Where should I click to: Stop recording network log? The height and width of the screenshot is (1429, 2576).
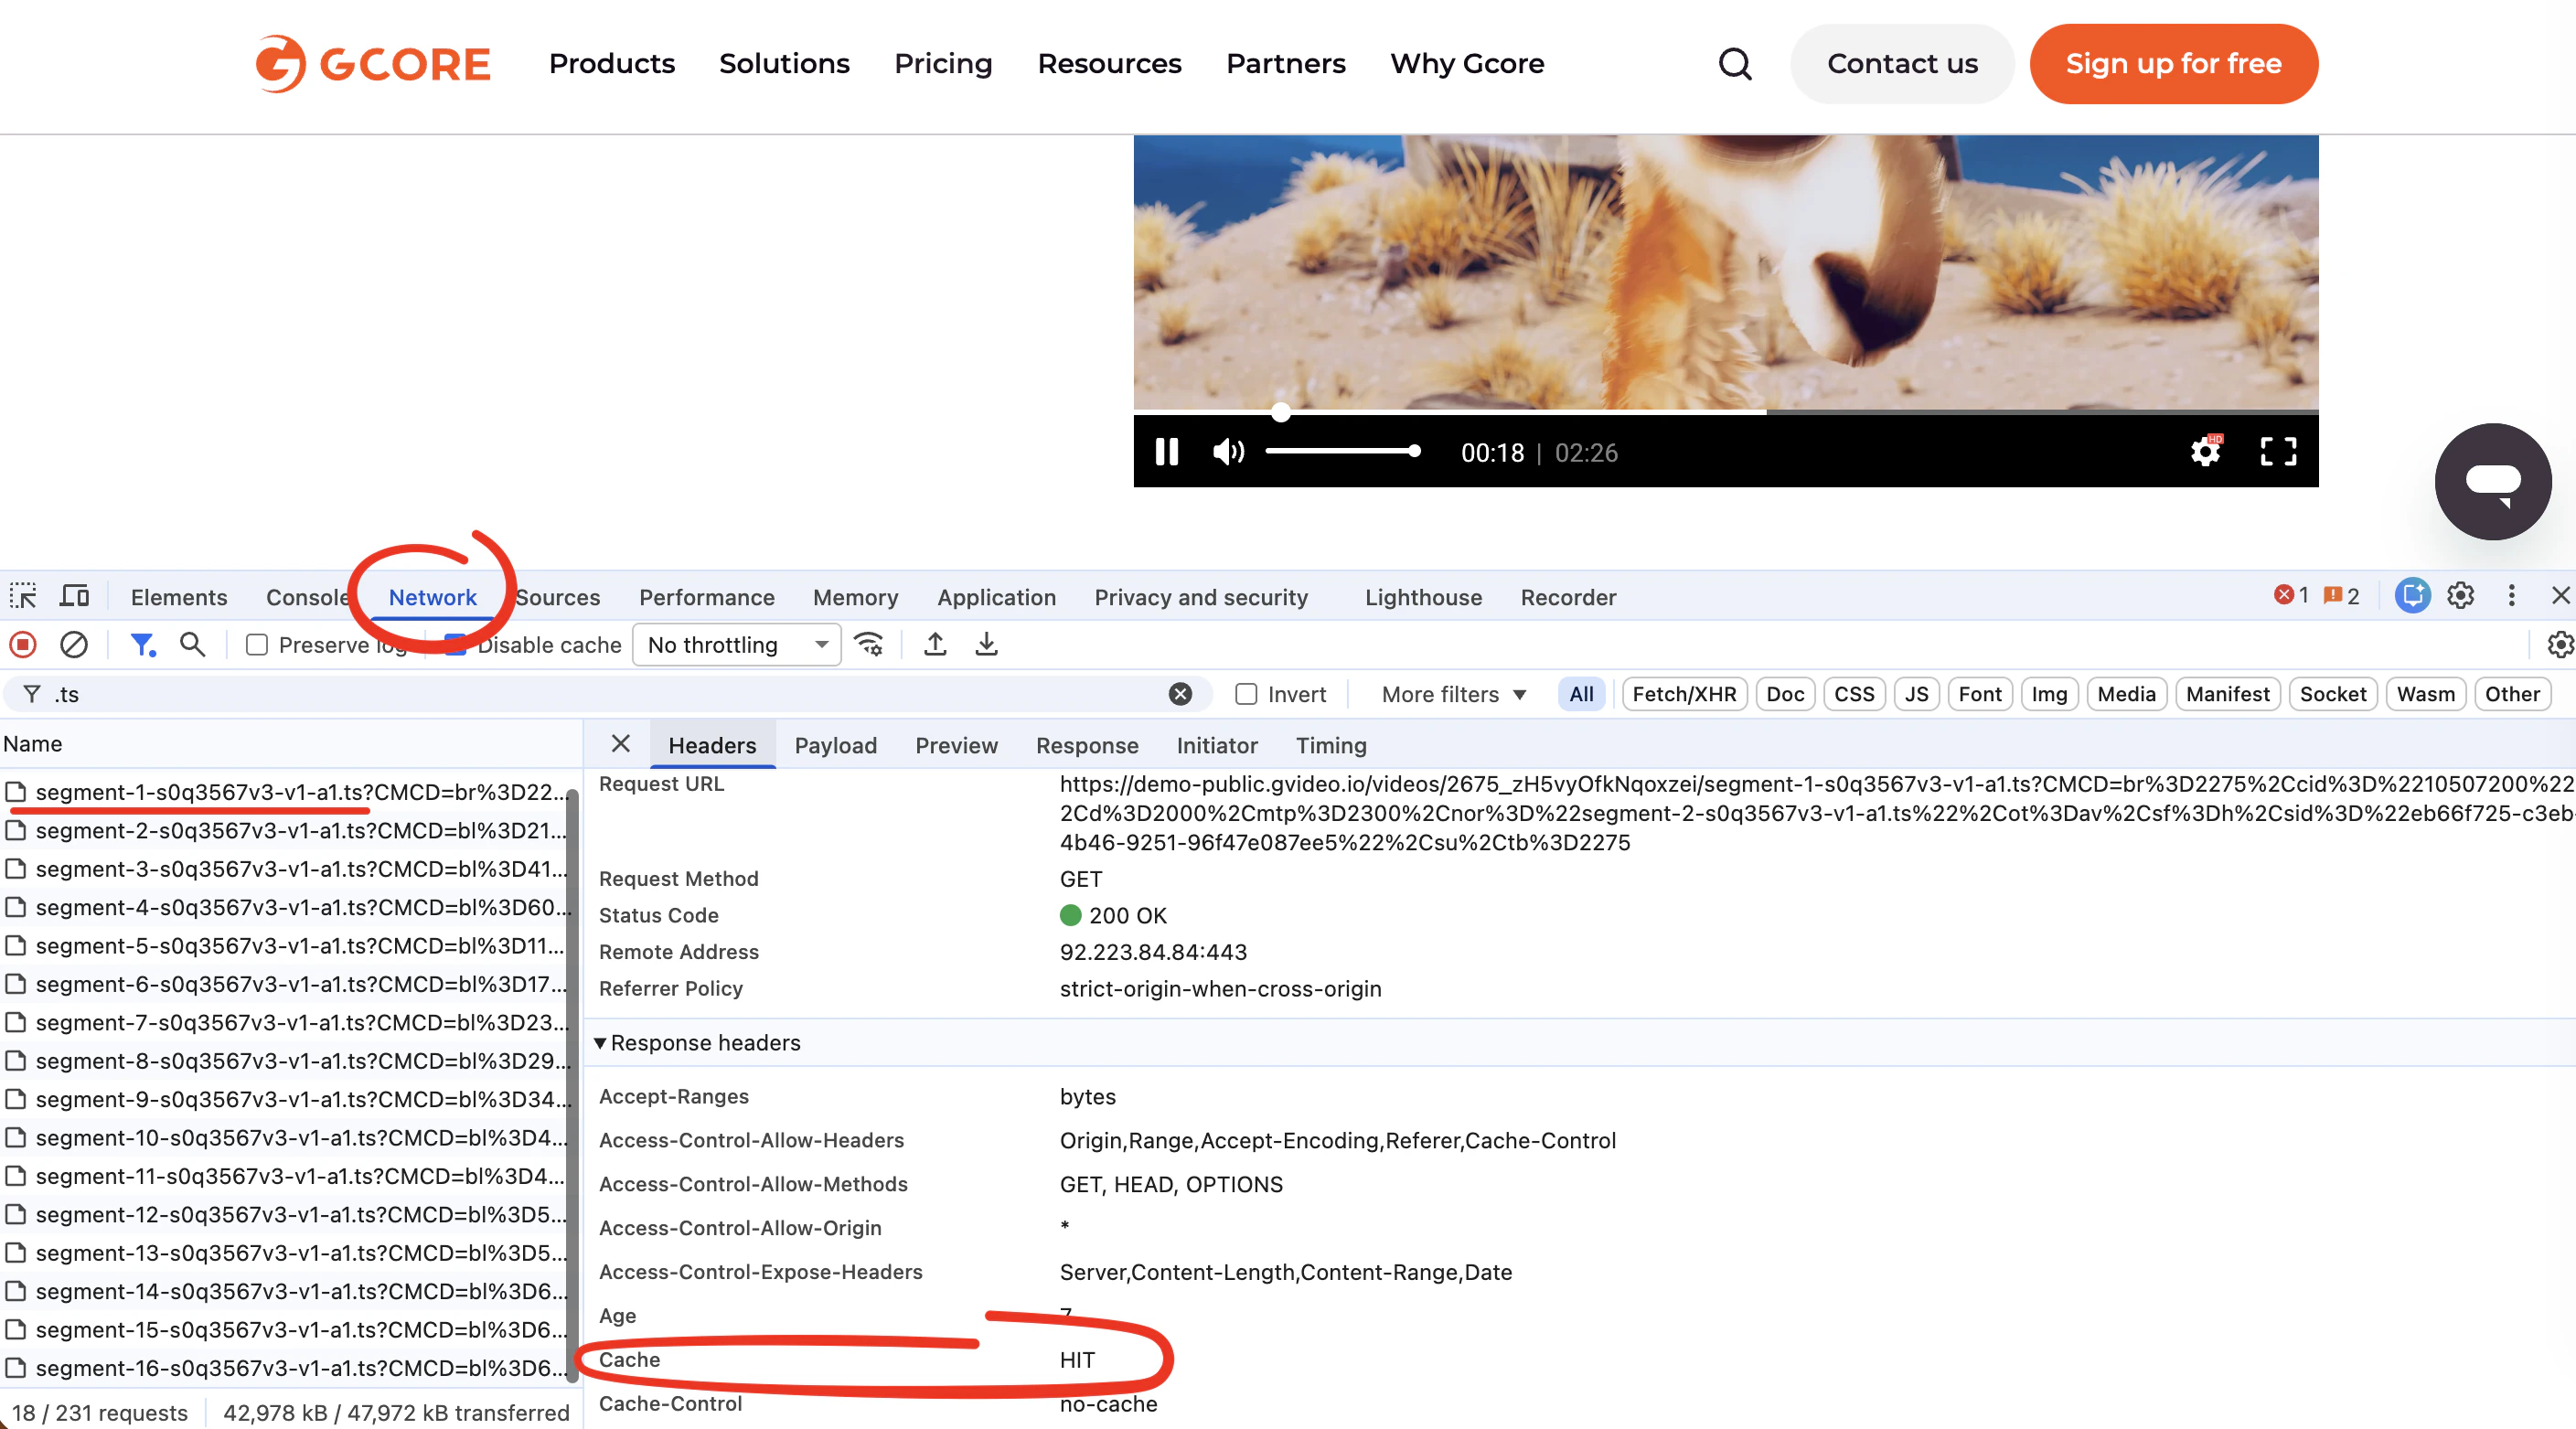(x=23, y=645)
